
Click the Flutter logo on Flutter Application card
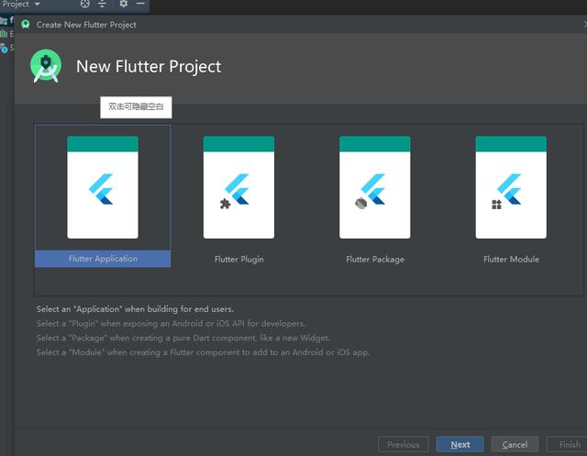click(102, 189)
